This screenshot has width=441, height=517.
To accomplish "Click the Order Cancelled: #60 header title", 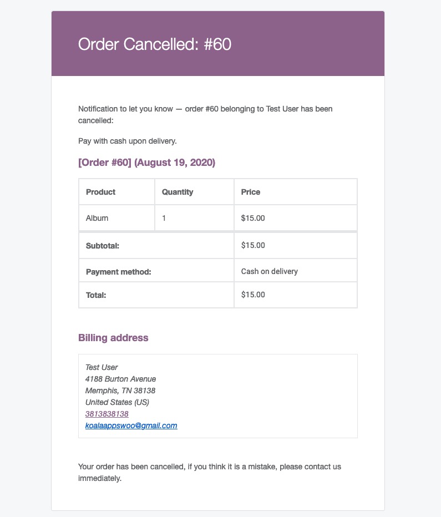I will [155, 44].
